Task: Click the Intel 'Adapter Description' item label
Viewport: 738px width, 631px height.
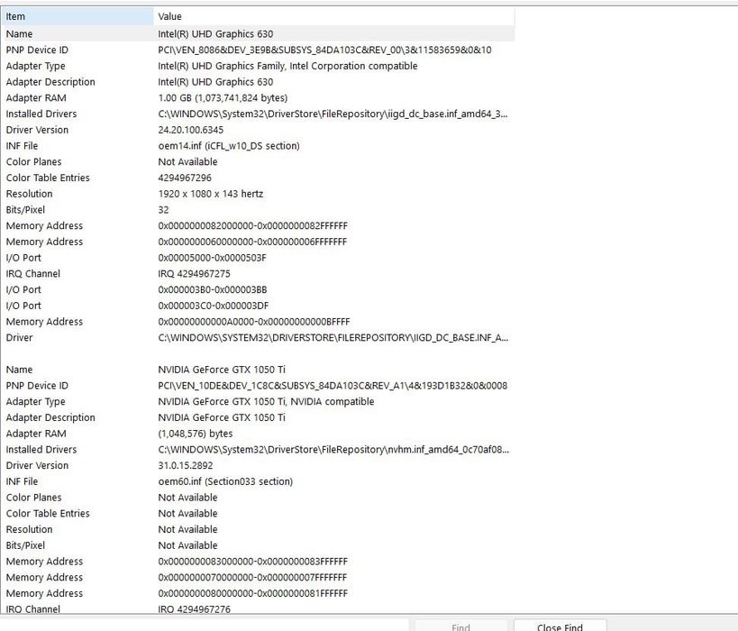Action: 50,82
